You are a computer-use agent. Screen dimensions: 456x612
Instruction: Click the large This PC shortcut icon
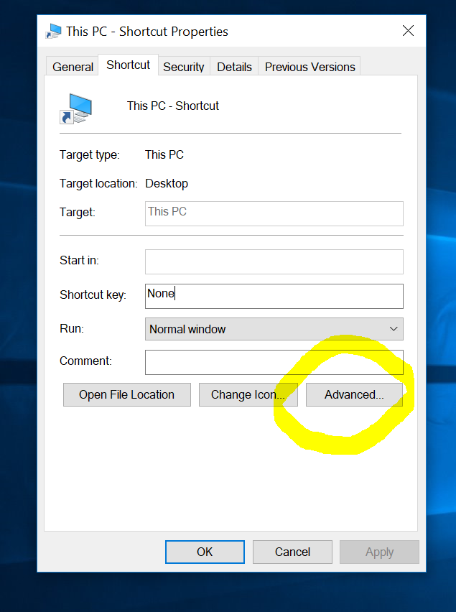(x=75, y=108)
